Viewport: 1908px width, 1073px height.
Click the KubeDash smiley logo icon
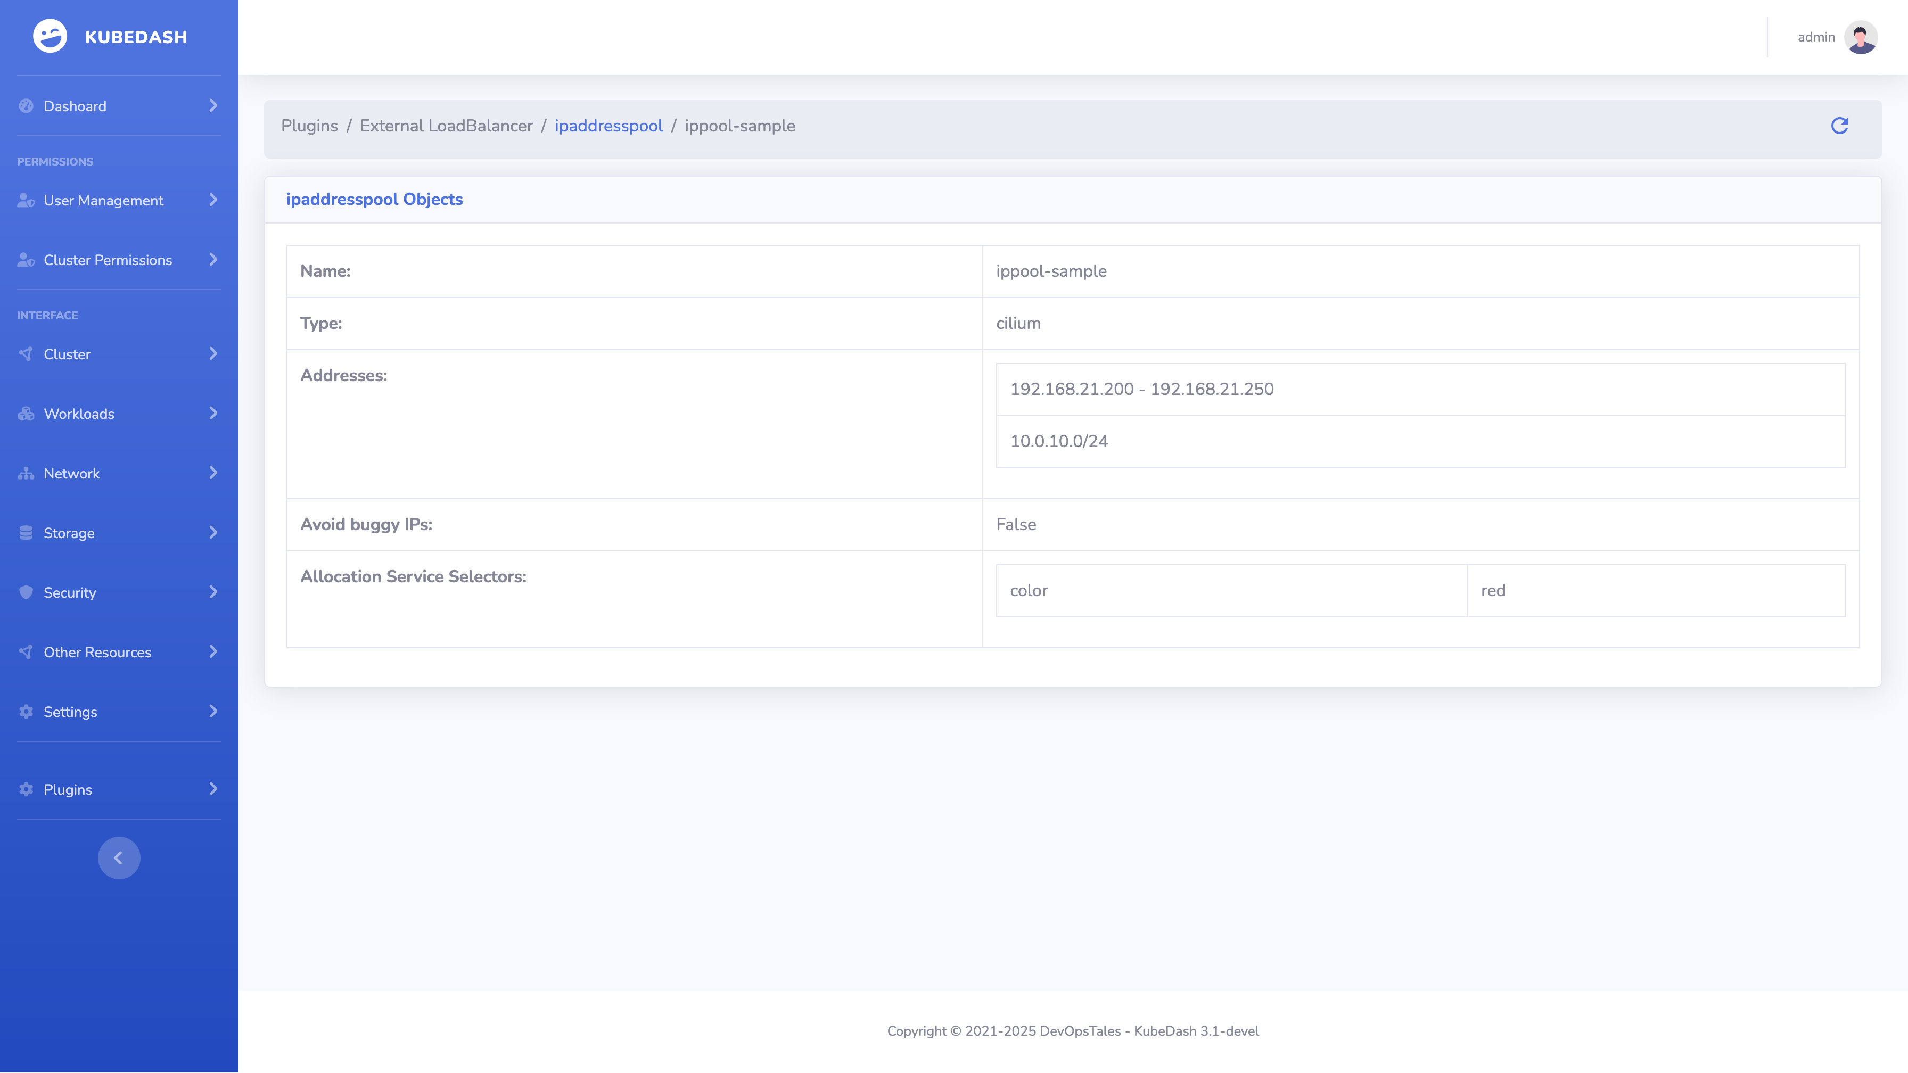(50, 36)
